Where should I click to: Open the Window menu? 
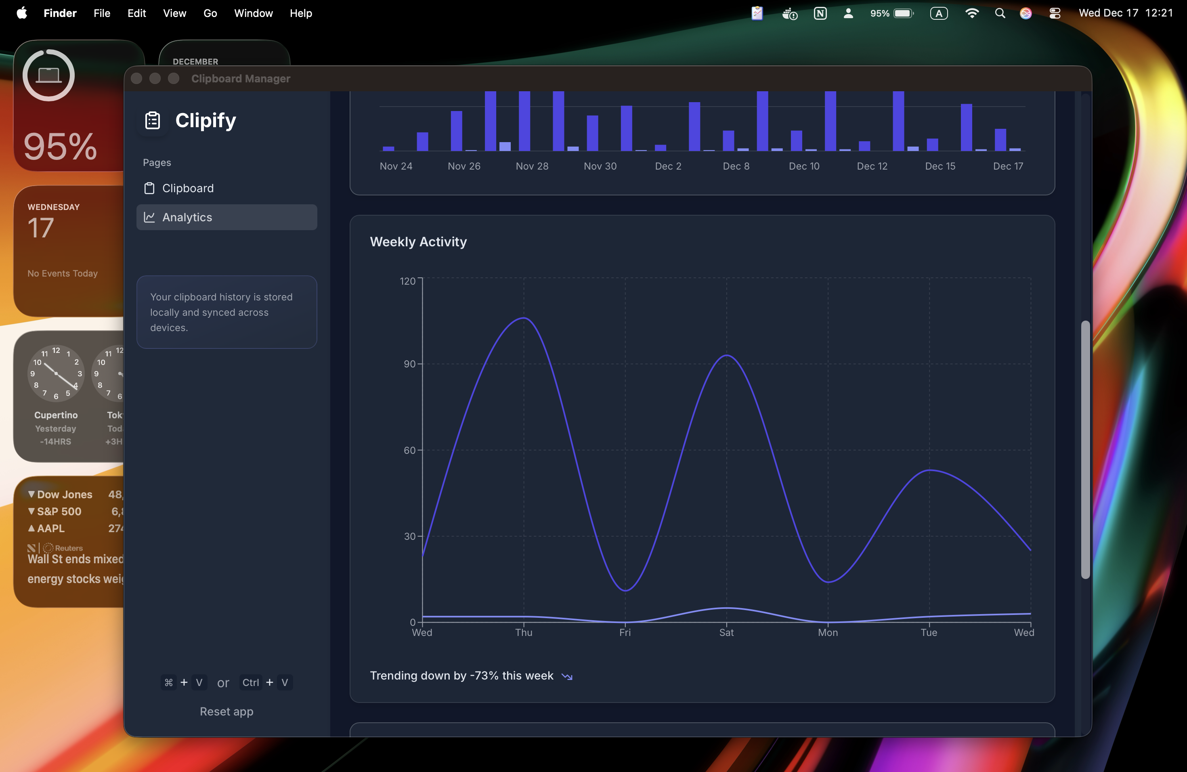pyautogui.click(x=254, y=13)
